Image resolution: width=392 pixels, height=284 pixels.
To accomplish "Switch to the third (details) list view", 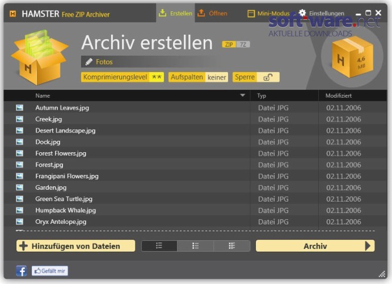I will pyautogui.click(x=232, y=246).
